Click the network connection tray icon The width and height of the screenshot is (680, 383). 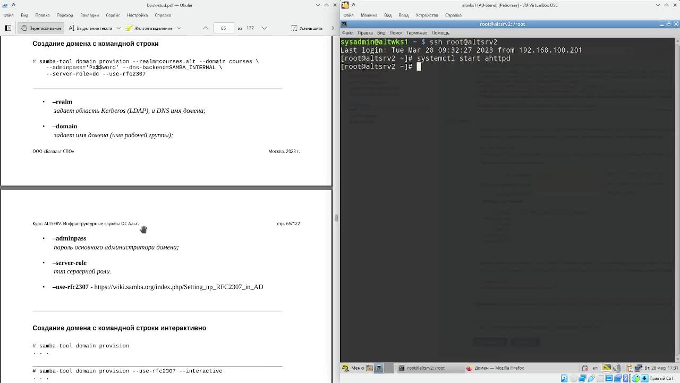pyautogui.click(x=638, y=368)
